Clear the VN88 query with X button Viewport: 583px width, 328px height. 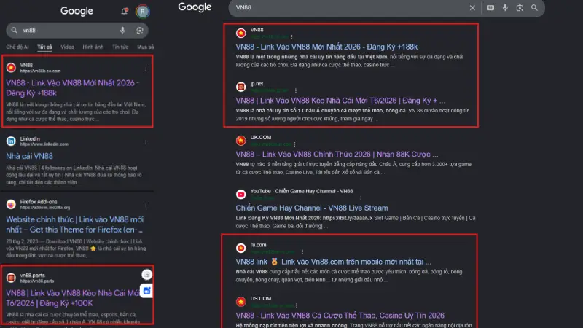point(472,8)
